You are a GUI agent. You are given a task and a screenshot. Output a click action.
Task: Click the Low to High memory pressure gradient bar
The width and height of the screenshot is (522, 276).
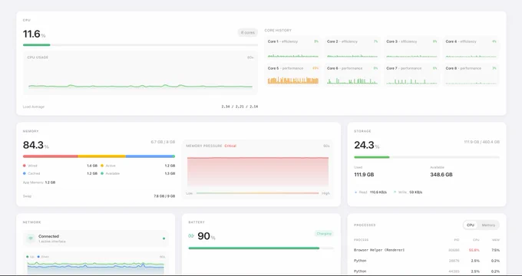258,193
